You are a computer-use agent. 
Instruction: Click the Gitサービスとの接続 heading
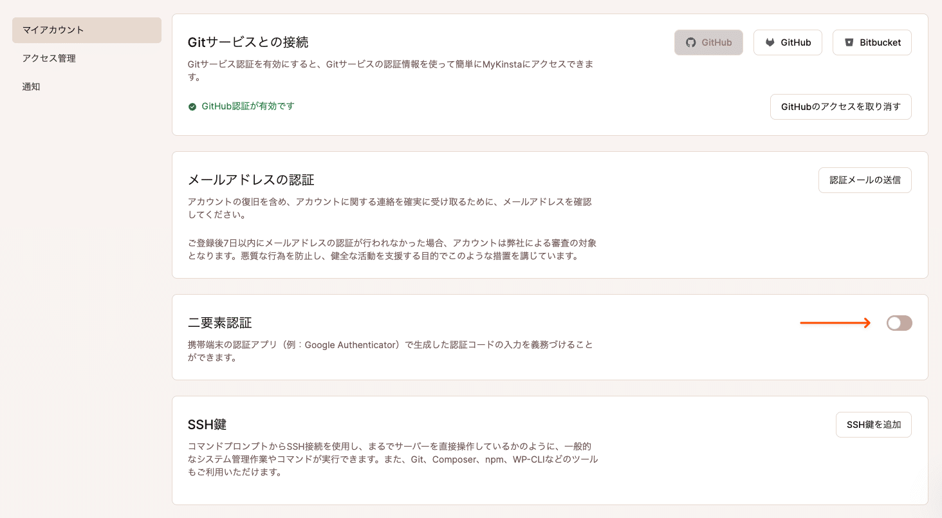(x=248, y=42)
